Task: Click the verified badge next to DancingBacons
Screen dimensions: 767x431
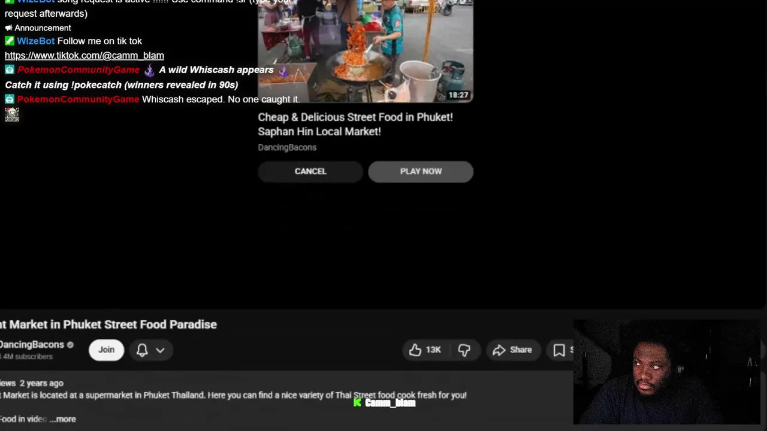Action: pyautogui.click(x=70, y=345)
